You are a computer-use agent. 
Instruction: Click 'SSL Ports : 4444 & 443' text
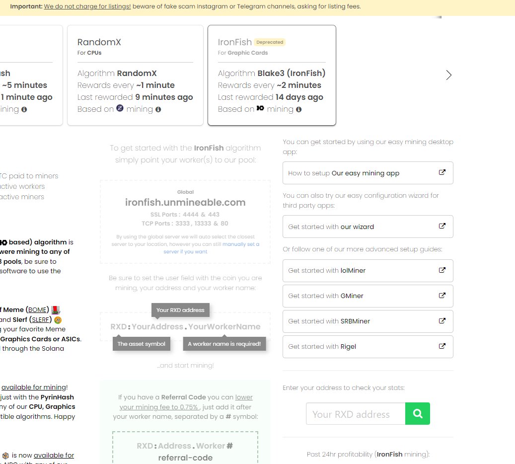click(x=185, y=215)
